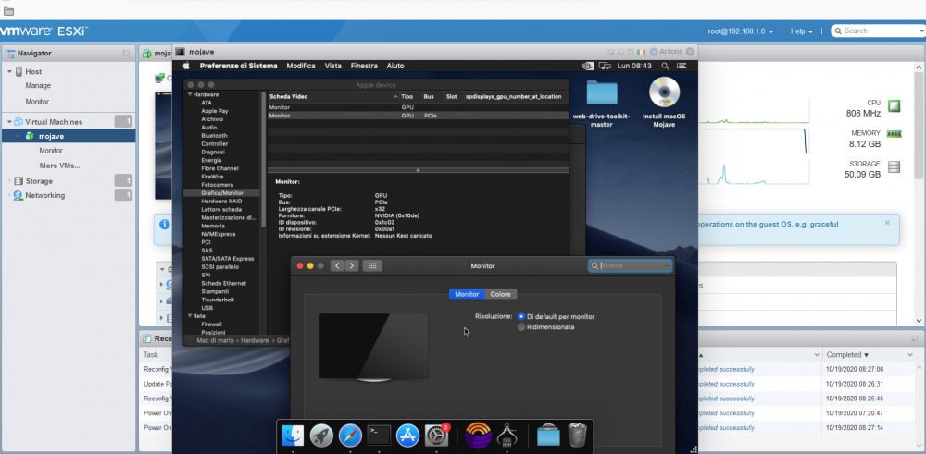The width and height of the screenshot is (926, 454).
Task: Select Firewall under Rete
Action: pos(211,325)
